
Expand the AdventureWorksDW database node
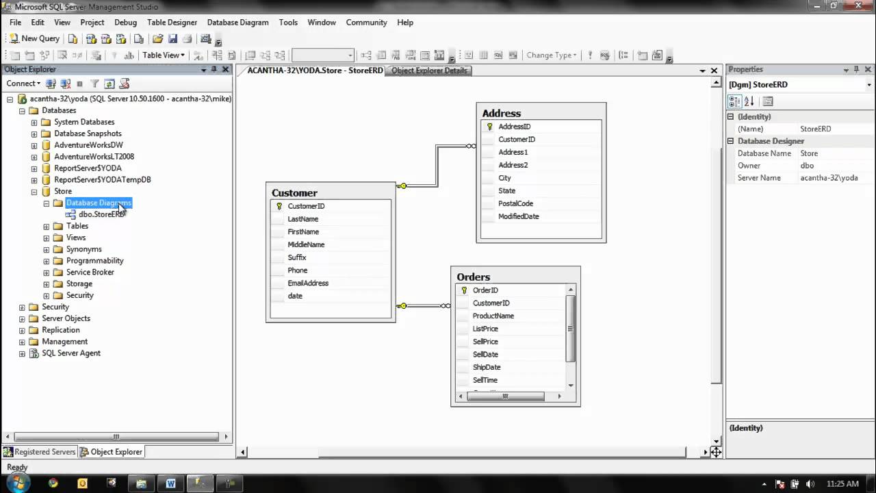(34, 145)
